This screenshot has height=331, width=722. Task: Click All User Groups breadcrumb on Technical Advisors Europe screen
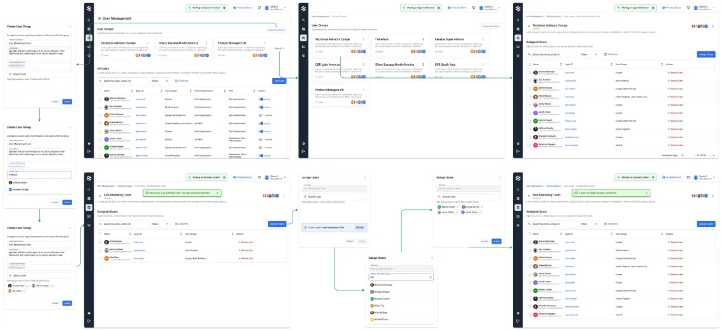554,16
